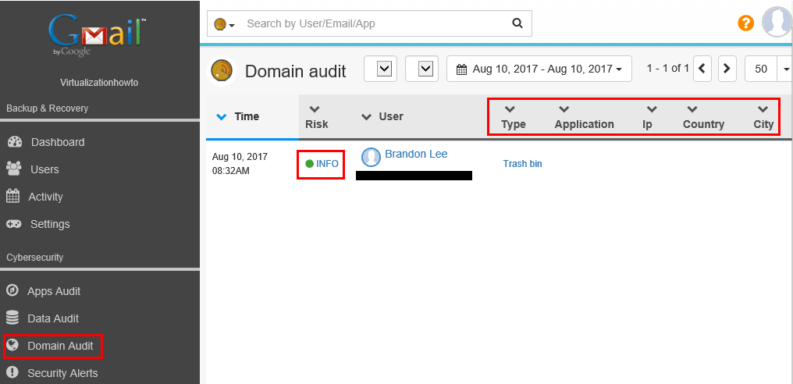Click Brandon Lee's avatar icon
Viewport: 793px width, 384px height.
pos(371,158)
